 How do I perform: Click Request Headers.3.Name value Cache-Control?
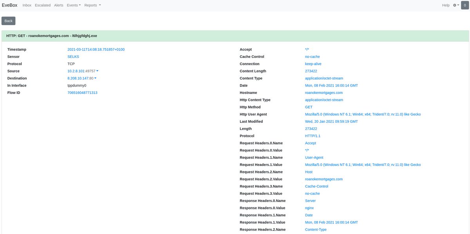316,186
